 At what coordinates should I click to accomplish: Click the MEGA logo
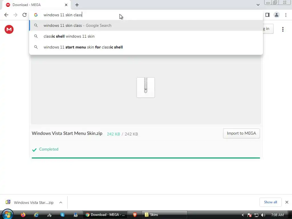(9, 29)
